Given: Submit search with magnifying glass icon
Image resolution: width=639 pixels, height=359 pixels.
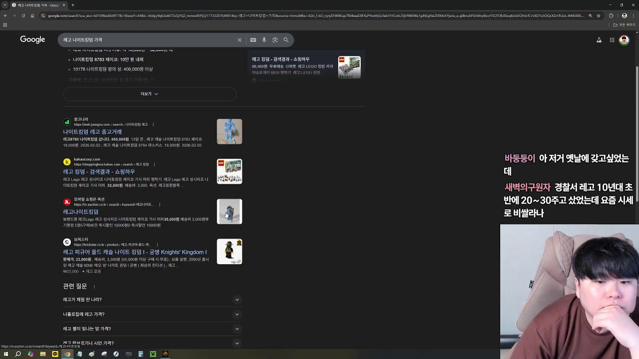Looking at the screenshot, I should point(286,40).
